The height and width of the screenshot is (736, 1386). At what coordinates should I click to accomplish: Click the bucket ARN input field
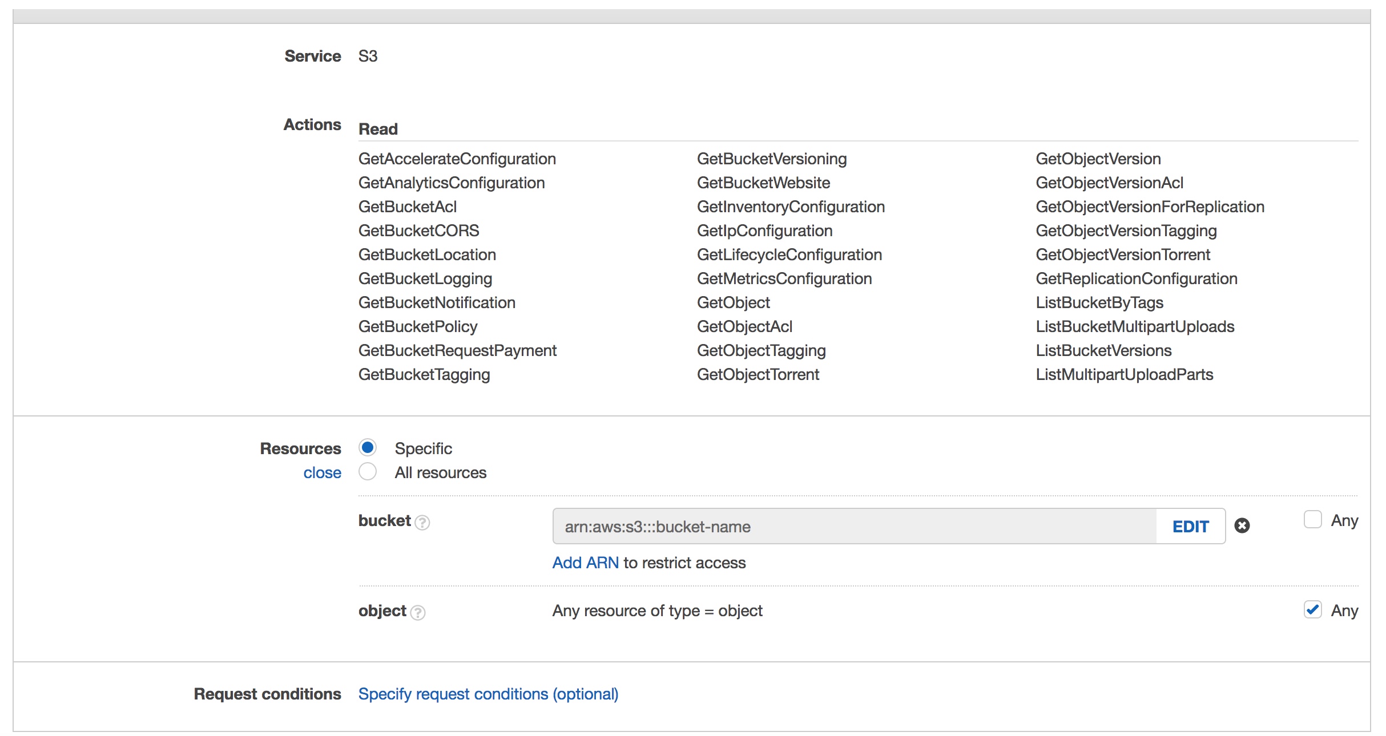tap(854, 526)
